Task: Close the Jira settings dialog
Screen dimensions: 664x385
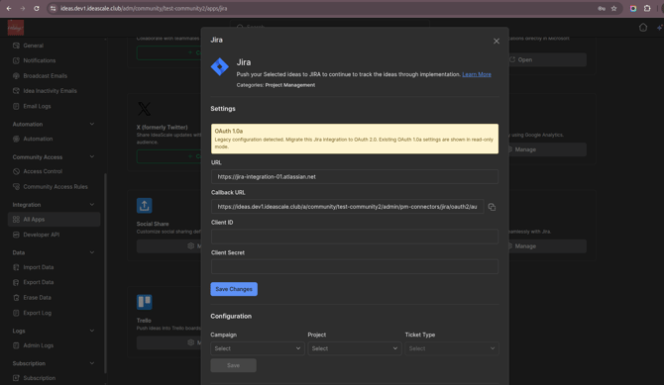Action: (x=497, y=41)
